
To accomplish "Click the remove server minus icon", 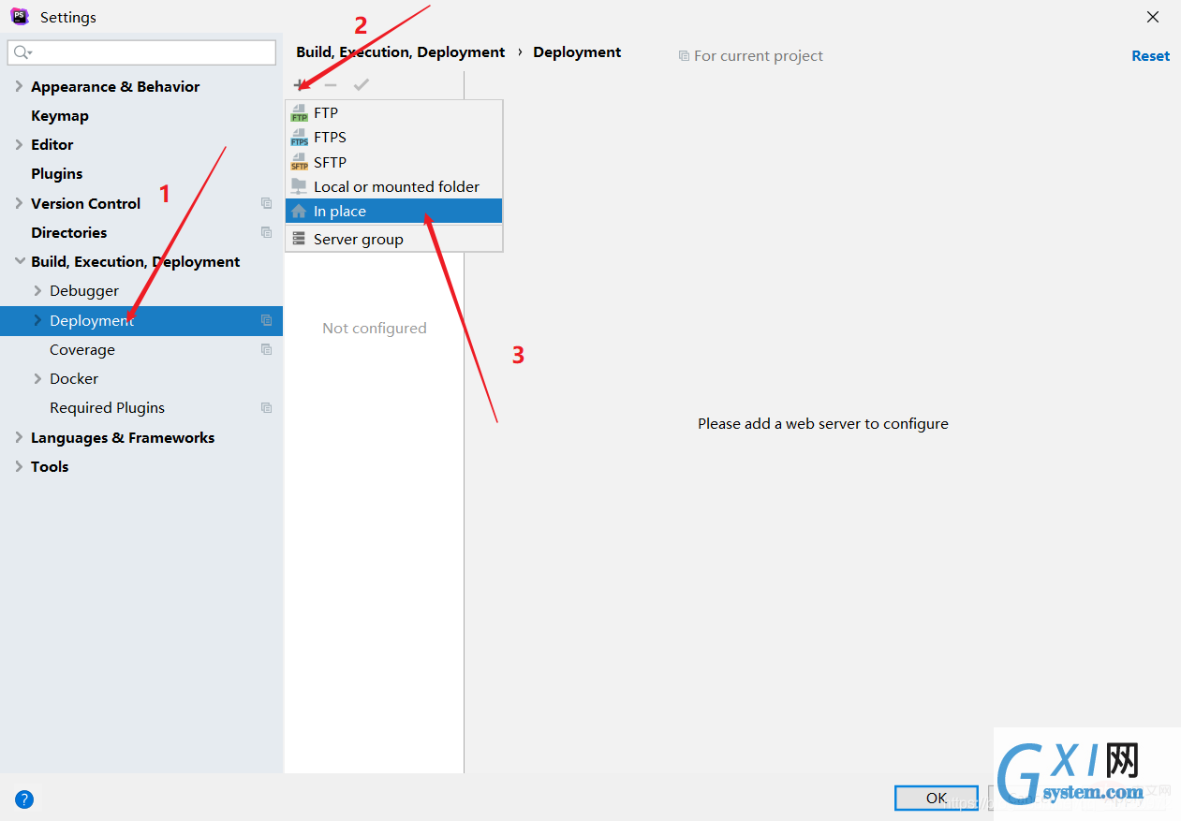I will tap(331, 84).
